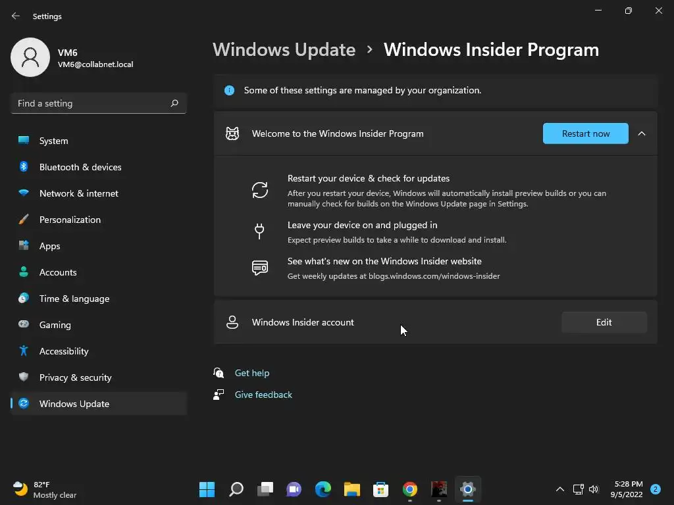
Task: Click into the Find a setting field
Action: pos(99,103)
